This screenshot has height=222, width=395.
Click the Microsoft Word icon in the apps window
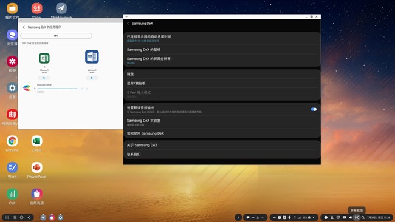coord(92,57)
